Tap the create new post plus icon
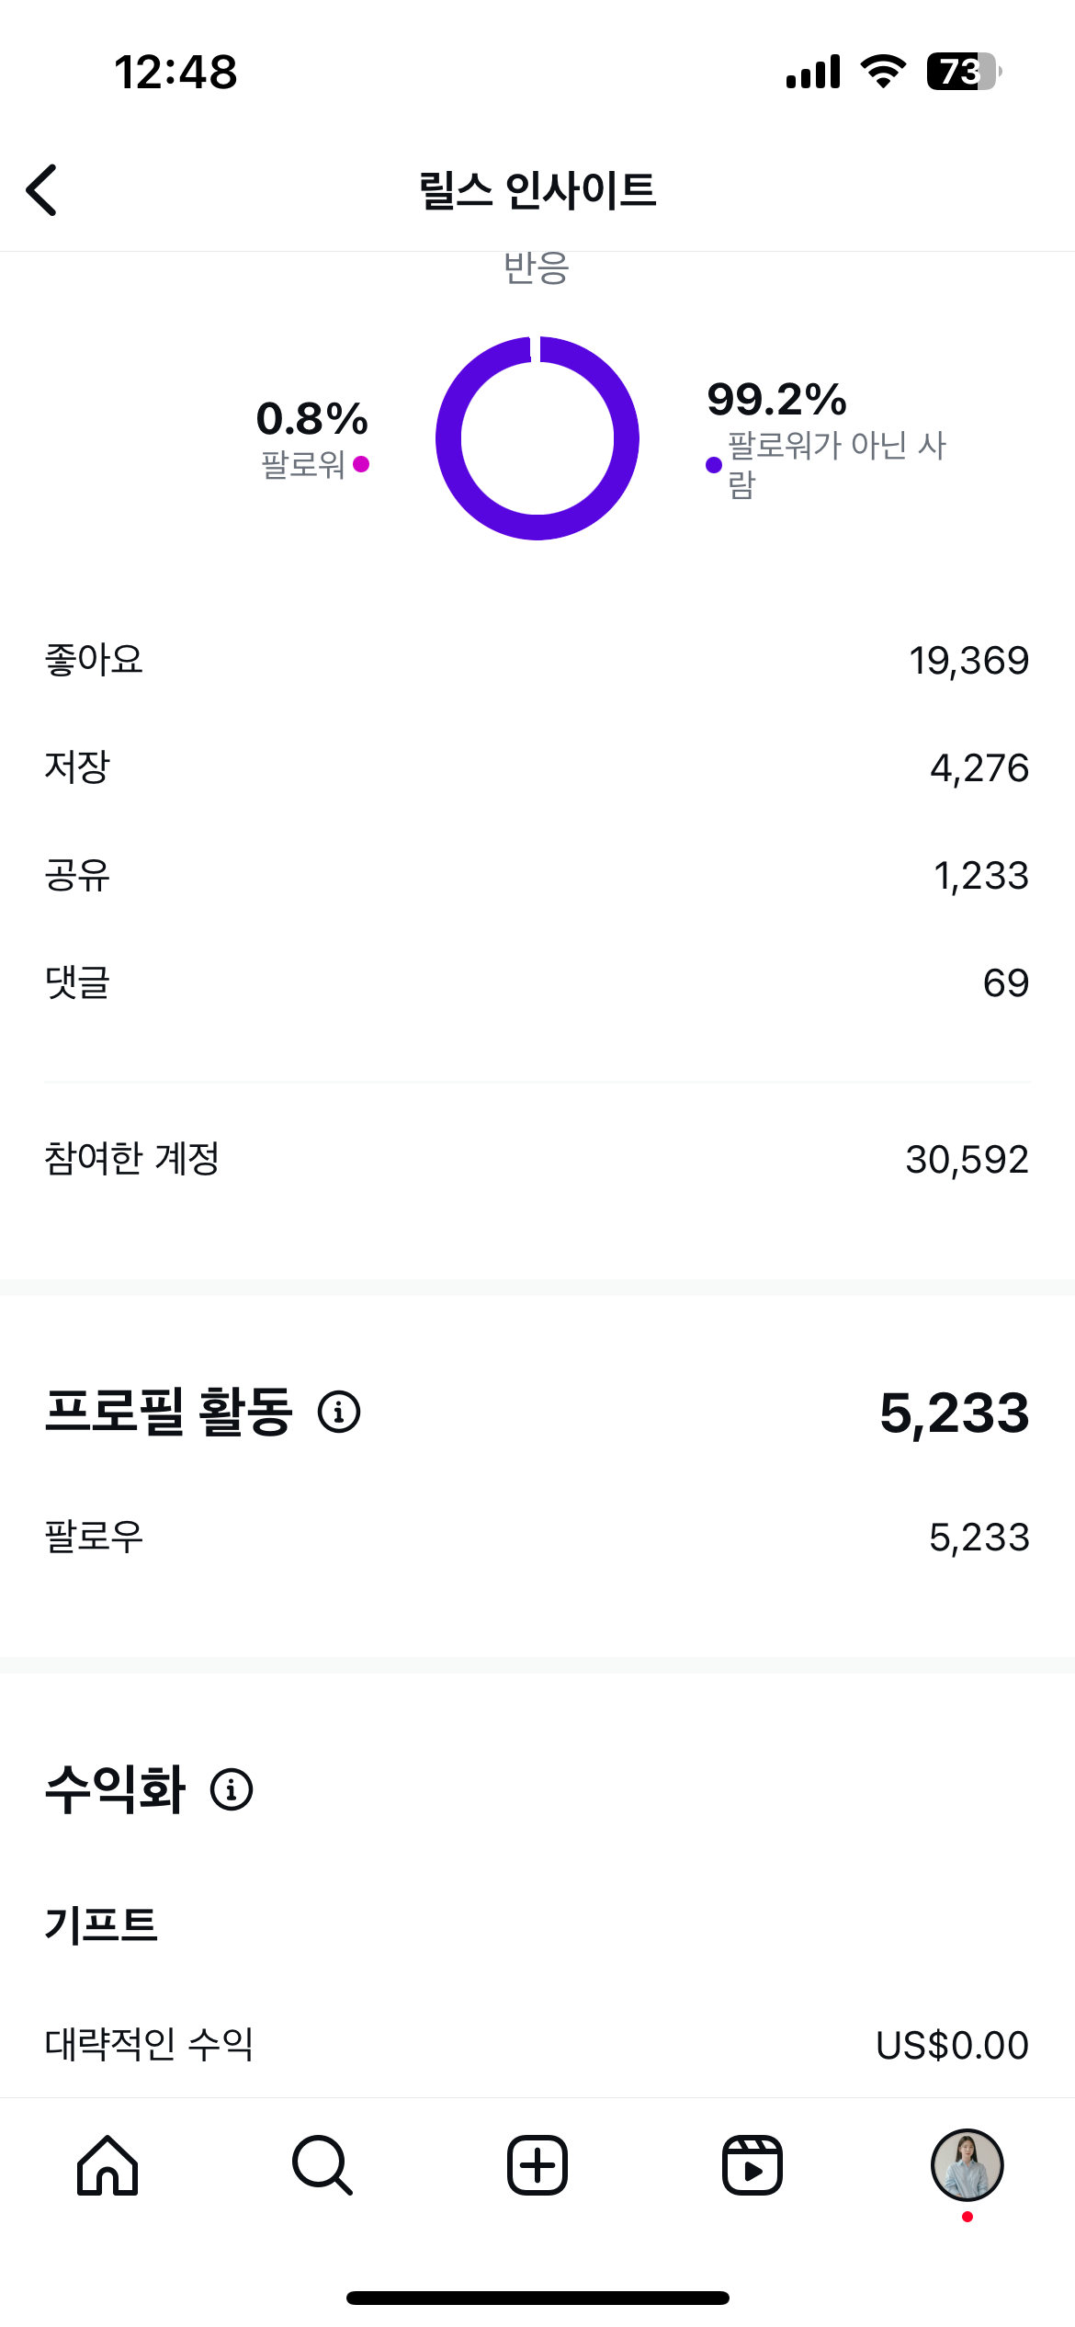1075x2327 pixels. [537, 2165]
